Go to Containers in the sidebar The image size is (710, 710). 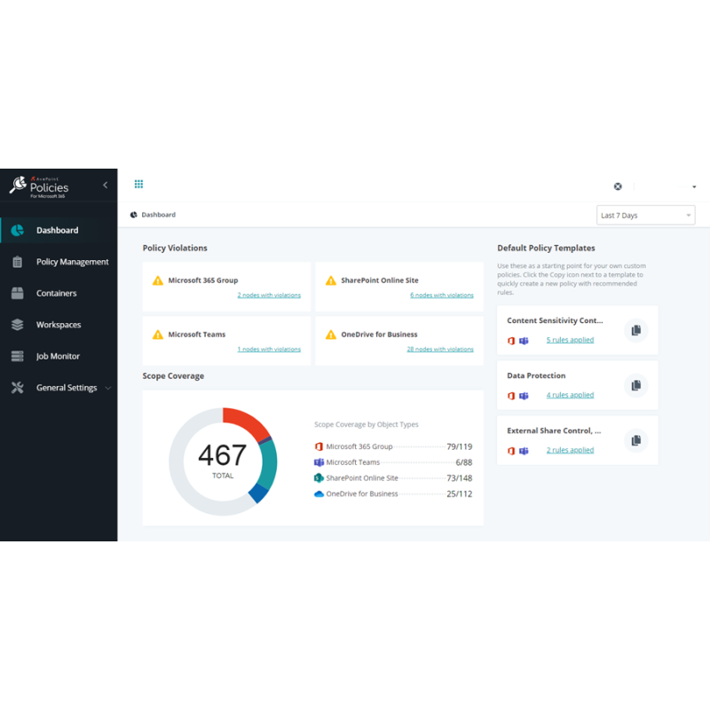[59, 293]
